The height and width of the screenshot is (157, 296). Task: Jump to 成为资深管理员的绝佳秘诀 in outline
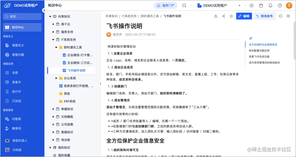click(264, 63)
